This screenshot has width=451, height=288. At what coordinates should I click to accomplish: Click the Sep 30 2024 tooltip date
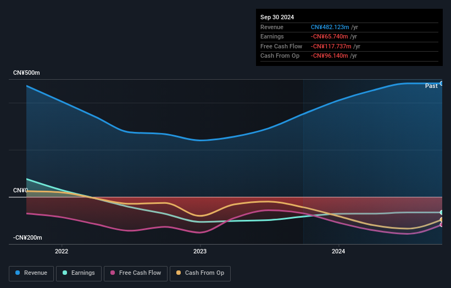pyautogui.click(x=277, y=17)
